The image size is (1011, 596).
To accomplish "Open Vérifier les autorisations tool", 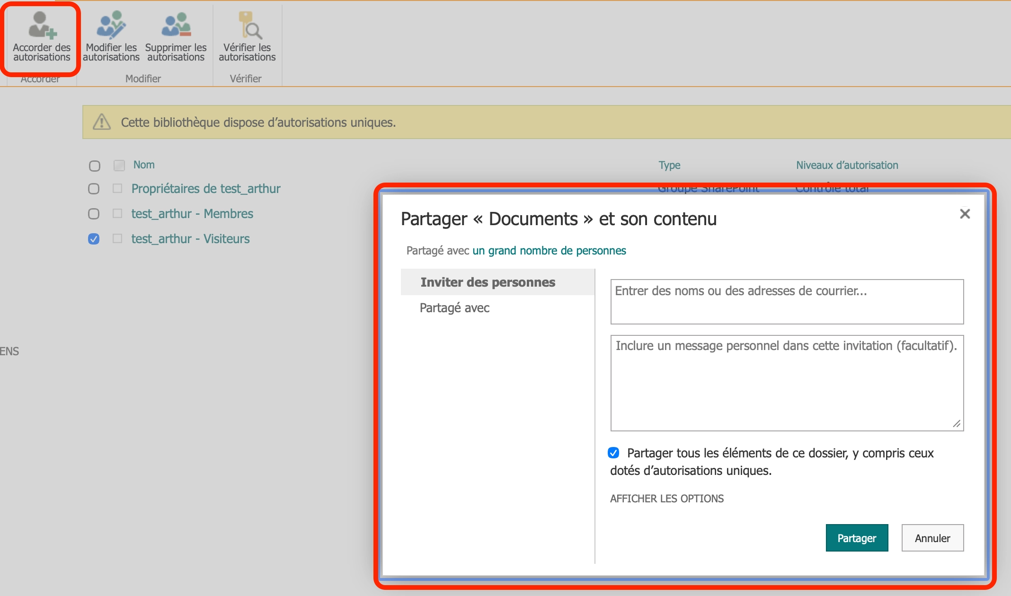I will coord(247,37).
